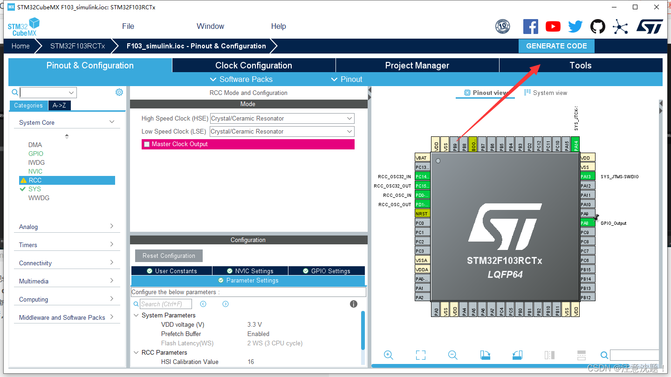
Task: Click the category search magnifier icon
Action: pyautogui.click(x=15, y=92)
